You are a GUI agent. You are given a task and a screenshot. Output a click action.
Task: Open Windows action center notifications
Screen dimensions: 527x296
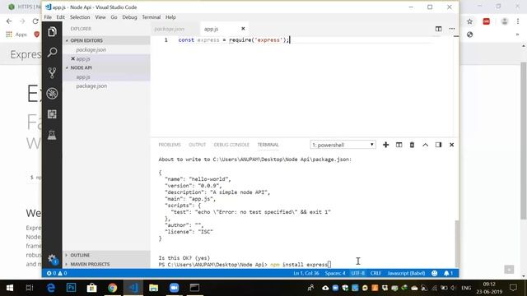click(513, 288)
